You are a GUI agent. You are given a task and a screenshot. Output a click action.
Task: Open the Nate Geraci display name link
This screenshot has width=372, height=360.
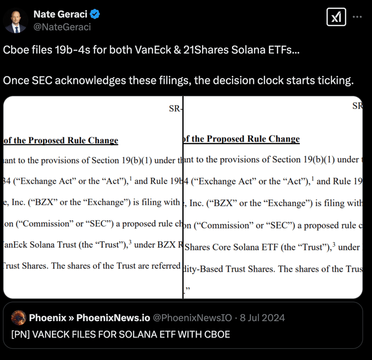(x=60, y=15)
